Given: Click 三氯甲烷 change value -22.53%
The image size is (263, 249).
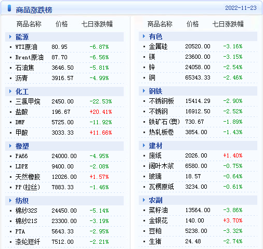Looking at the screenshot, I should pos(101,101).
